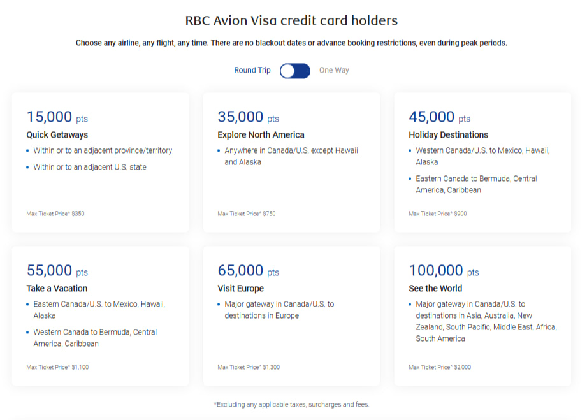Click the 65,000 pts amount
Screen dimensions: 587x420
click(248, 271)
